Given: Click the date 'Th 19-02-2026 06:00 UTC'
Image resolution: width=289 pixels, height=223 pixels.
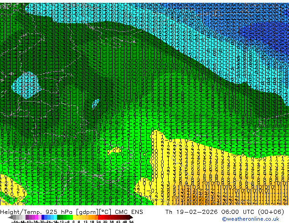Looking at the screenshot, I should click(210, 212).
